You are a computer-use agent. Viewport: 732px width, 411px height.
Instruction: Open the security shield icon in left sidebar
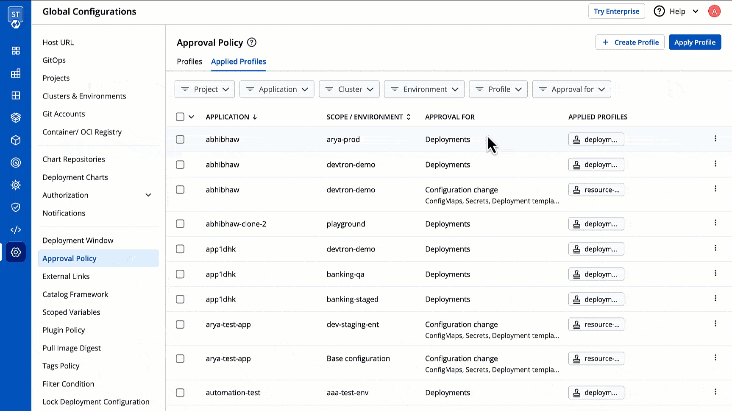click(x=16, y=207)
